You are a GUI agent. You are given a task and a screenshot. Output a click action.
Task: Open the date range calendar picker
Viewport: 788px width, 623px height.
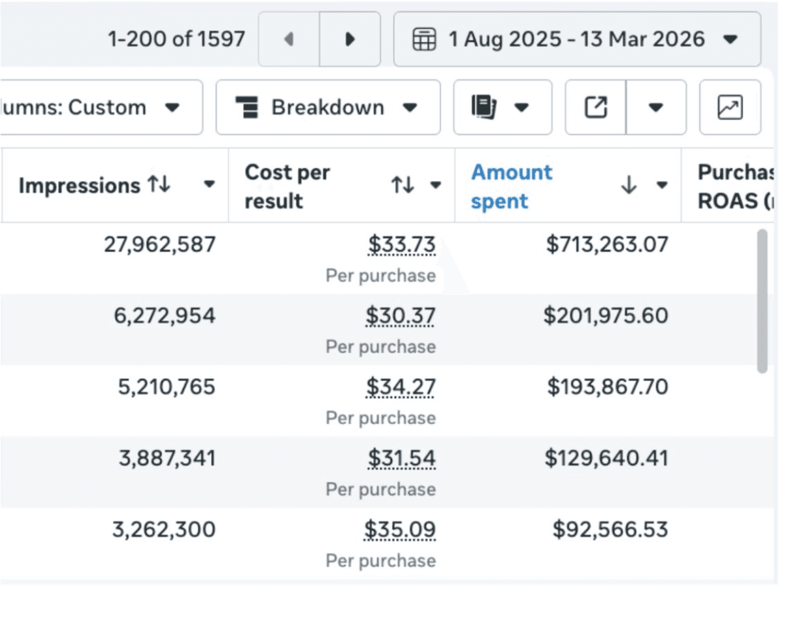click(576, 39)
